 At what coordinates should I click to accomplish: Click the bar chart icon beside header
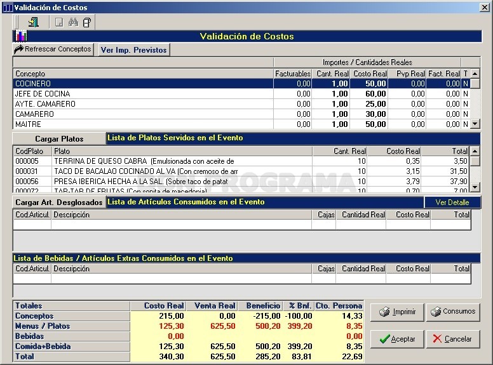(x=21, y=36)
